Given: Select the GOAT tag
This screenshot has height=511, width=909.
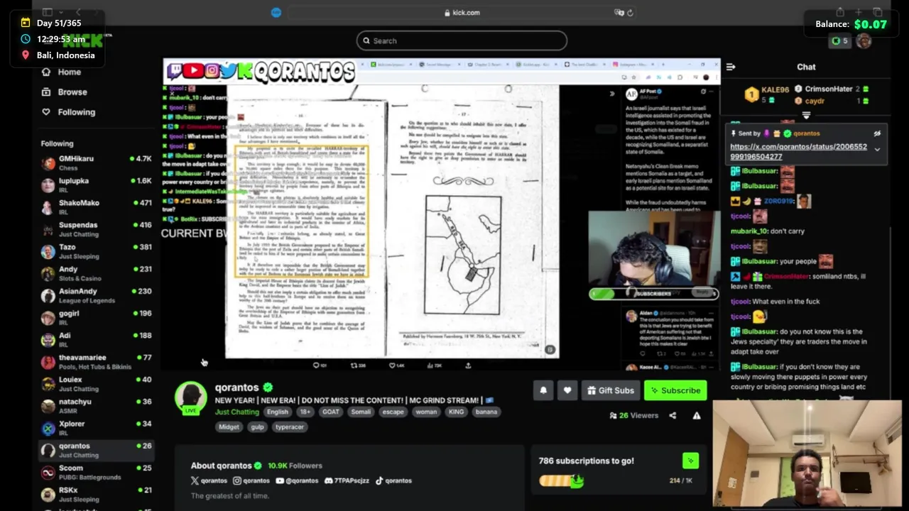Looking at the screenshot, I should [x=331, y=412].
